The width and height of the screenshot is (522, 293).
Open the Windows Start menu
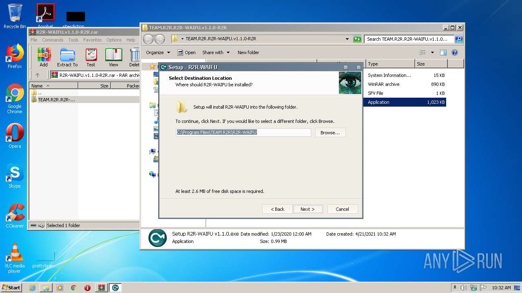point(11,288)
